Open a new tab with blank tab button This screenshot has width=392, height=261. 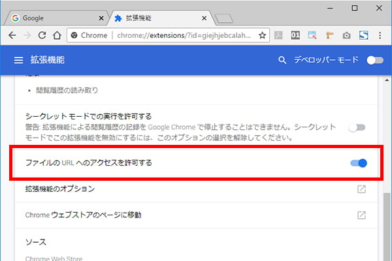click(x=224, y=18)
